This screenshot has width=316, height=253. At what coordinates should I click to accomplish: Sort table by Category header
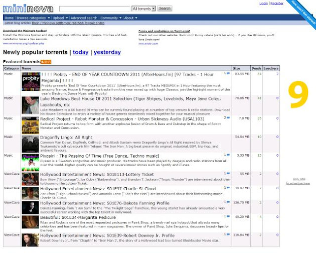pos(12,68)
